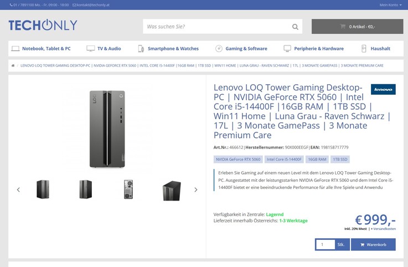Click the search magnifier icon

pos(295,27)
